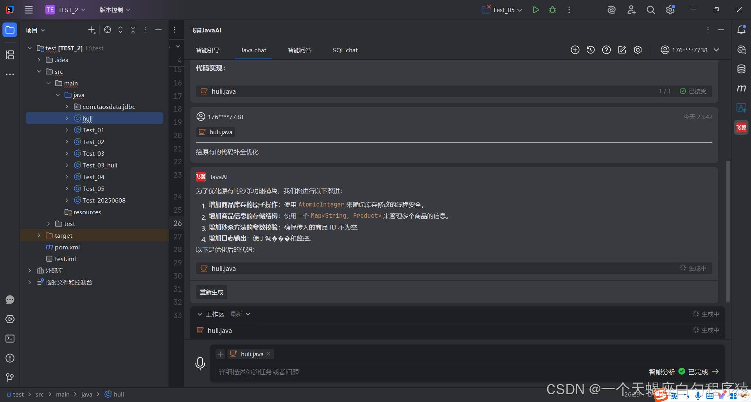Open accepted huli.java code block
This screenshot has height=402, width=751.
click(454, 91)
